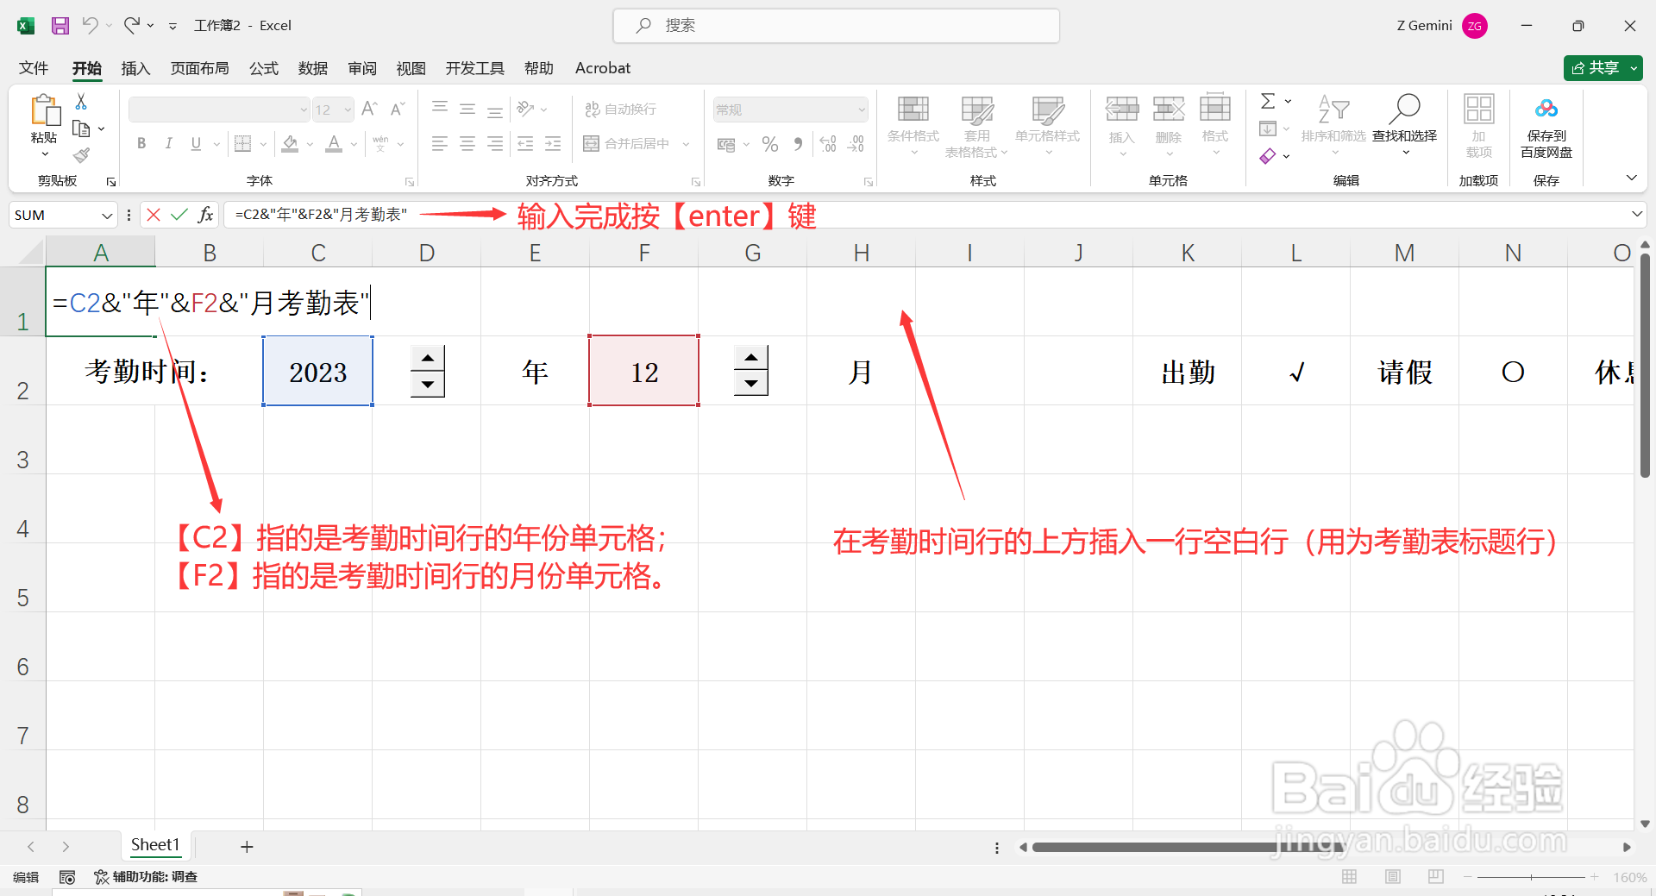The image size is (1656, 896).
Task: Click the 共享 button
Action: [1602, 67]
